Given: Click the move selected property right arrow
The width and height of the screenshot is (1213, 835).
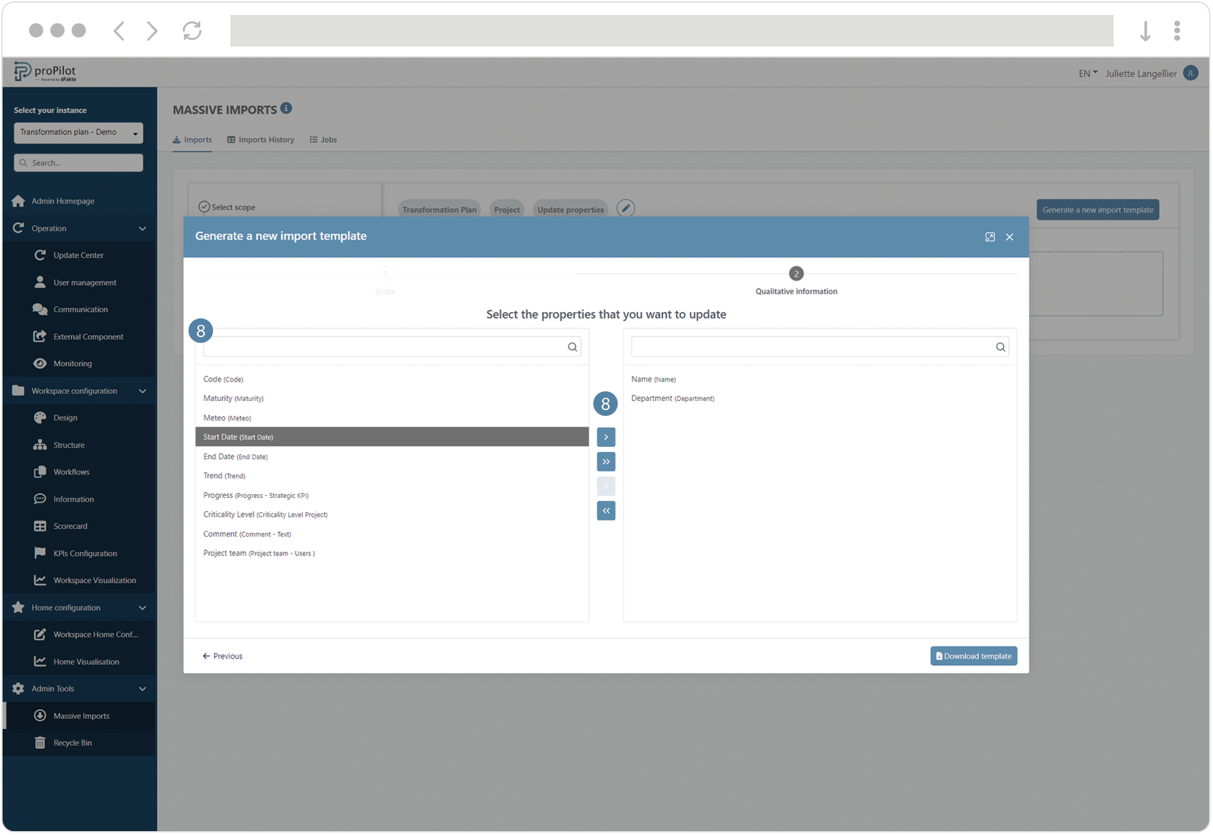Looking at the screenshot, I should click(x=606, y=437).
